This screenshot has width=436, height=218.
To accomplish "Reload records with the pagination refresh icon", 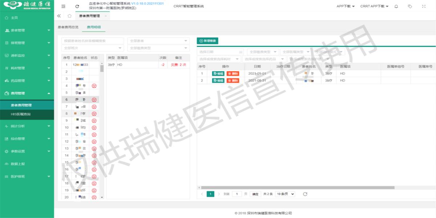I will [304, 194].
